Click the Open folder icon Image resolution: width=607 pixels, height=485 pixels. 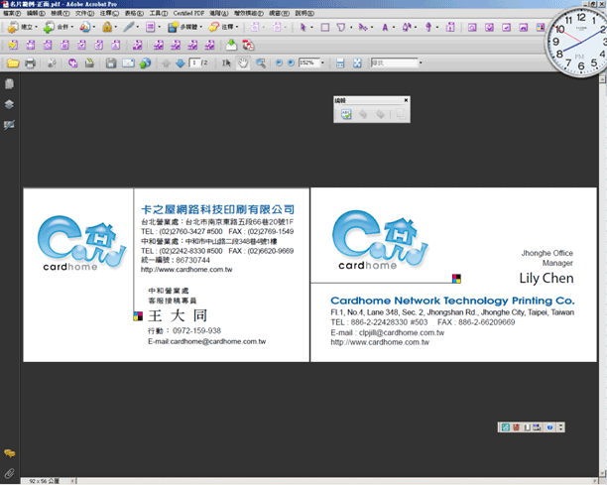point(13,63)
